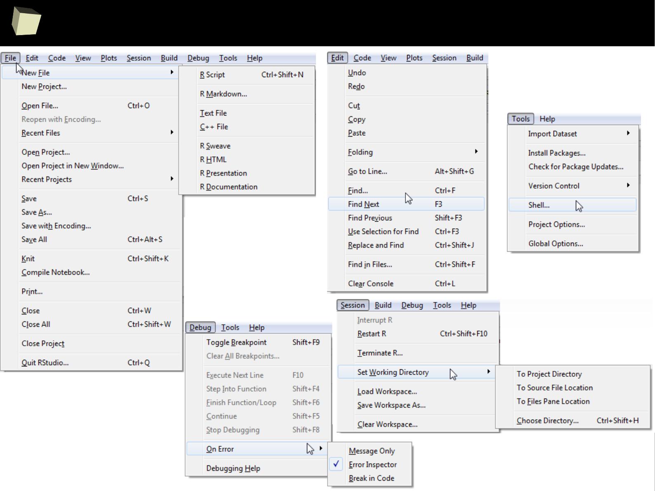Choose Install Packages... in Tools menu

557,153
